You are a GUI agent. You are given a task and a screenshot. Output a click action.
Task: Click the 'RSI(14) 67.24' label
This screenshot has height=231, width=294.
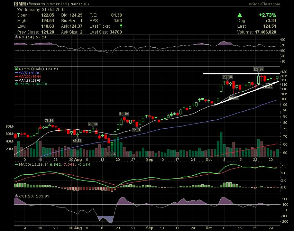(x=33, y=37)
